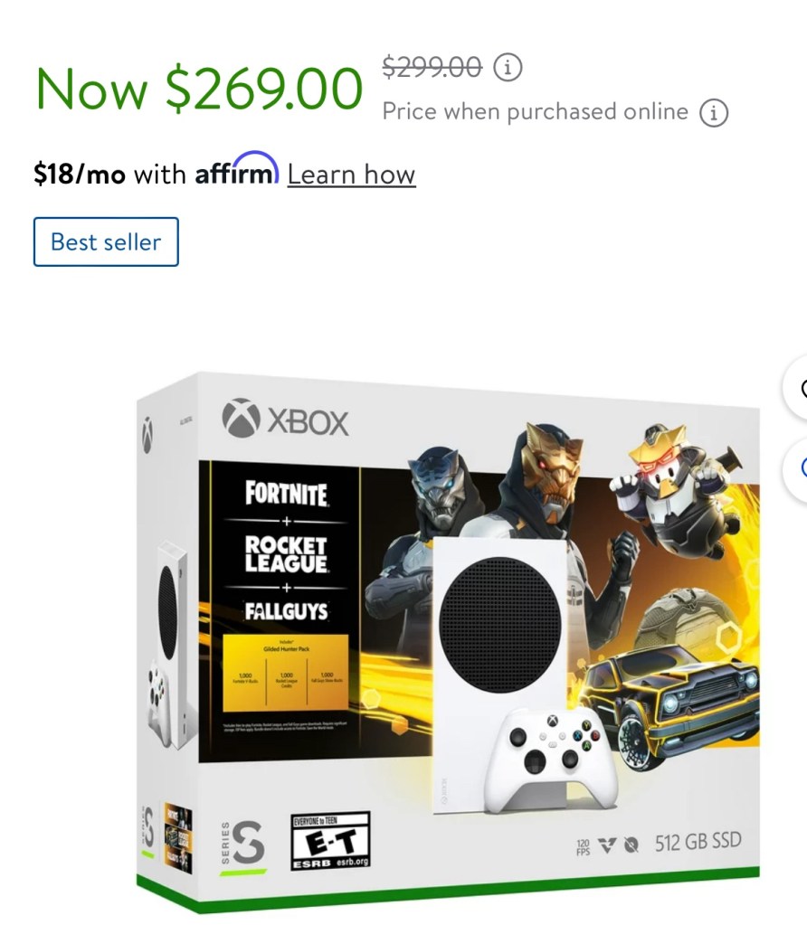Click the Best seller badge
This screenshot has height=925, width=807.
(106, 241)
